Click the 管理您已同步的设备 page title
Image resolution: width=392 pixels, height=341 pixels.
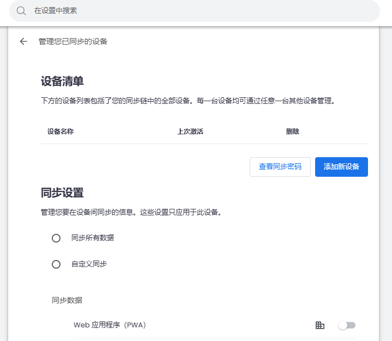(73, 41)
